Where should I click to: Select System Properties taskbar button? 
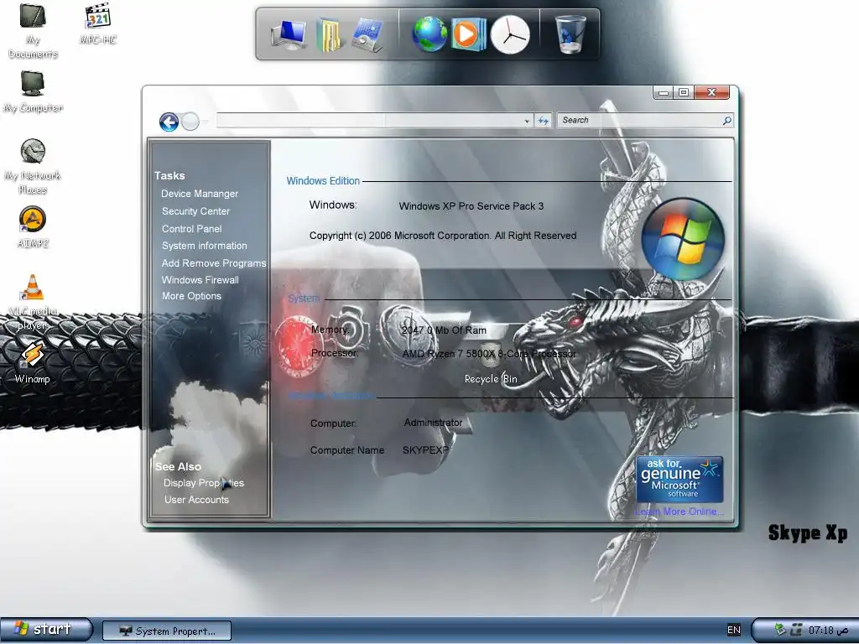tap(167, 631)
